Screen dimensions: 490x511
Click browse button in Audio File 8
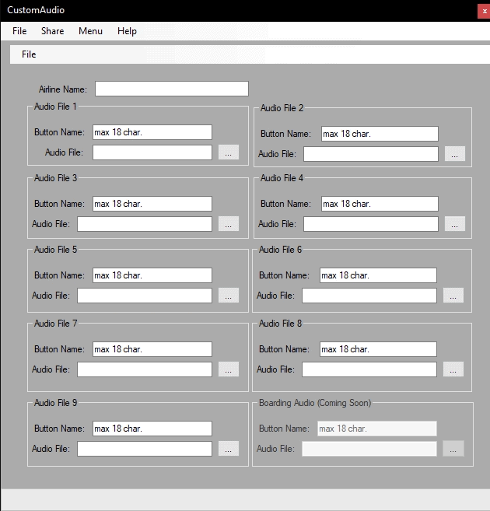[453, 369]
